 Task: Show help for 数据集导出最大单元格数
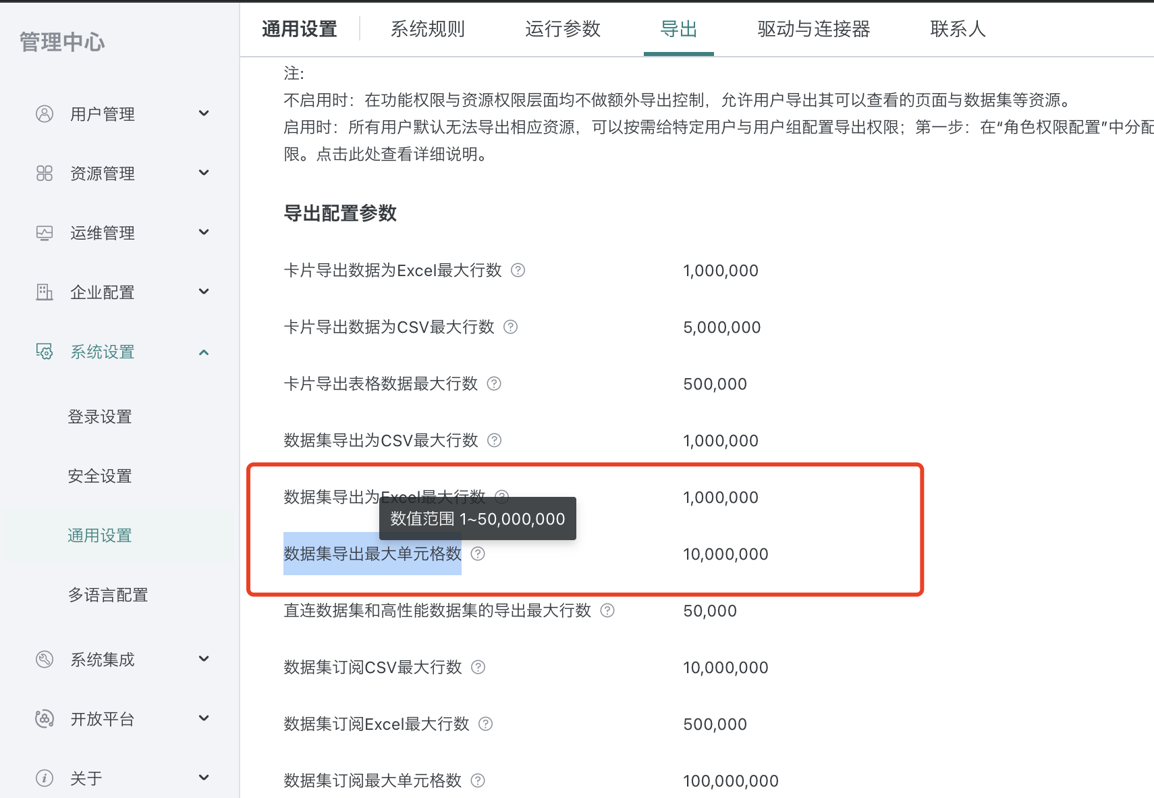coord(478,554)
